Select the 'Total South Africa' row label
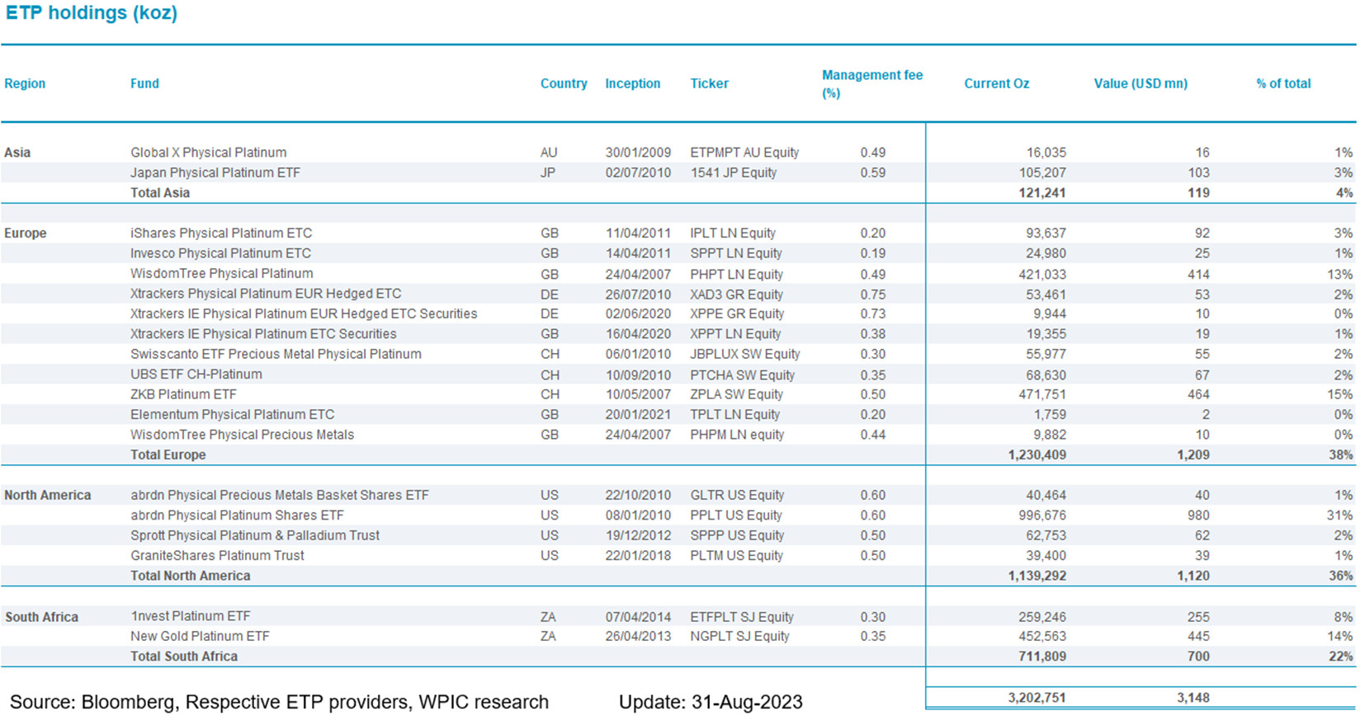Screen dimensions: 1365x716 (184, 657)
